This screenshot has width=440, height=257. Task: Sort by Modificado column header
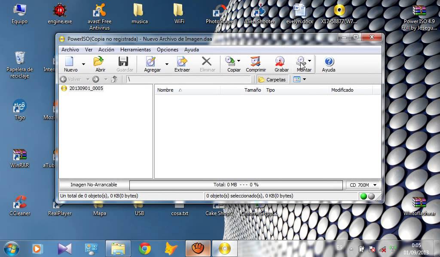coord(351,90)
